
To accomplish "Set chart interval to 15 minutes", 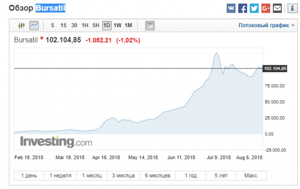I will click(x=63, y=25).
